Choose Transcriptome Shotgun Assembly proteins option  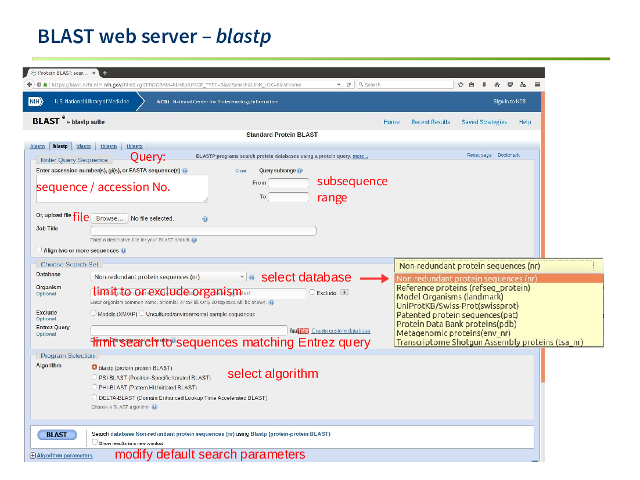(x=499, y=342)
